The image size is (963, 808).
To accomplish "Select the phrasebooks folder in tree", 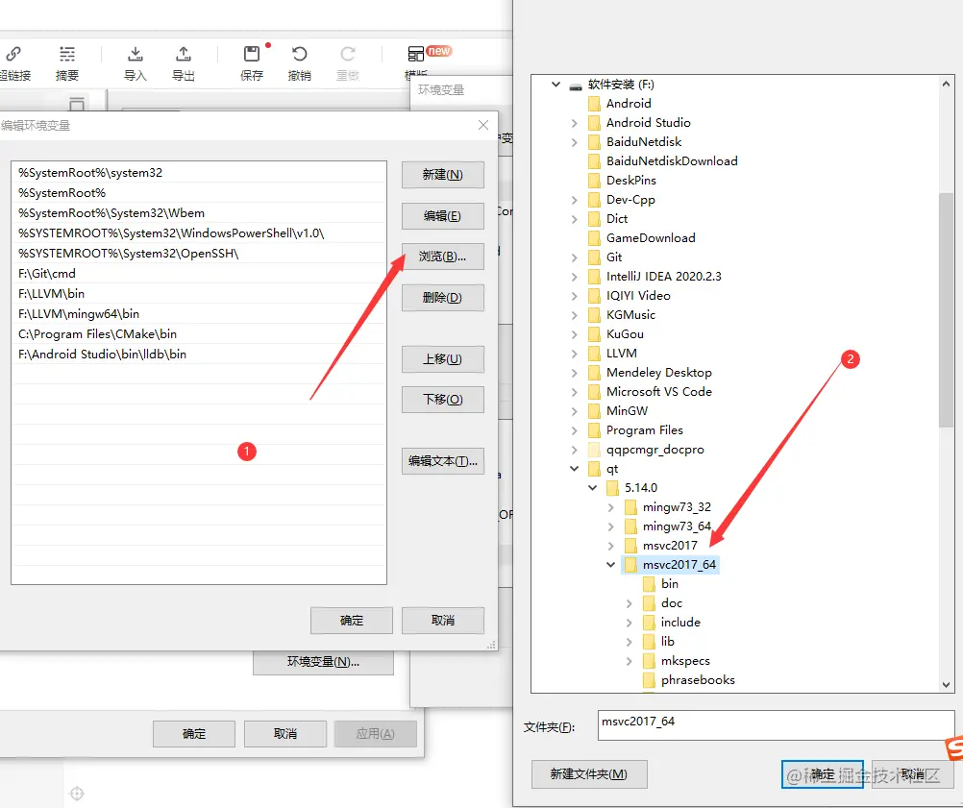I will pyautogui.click(x=698, y=679).
